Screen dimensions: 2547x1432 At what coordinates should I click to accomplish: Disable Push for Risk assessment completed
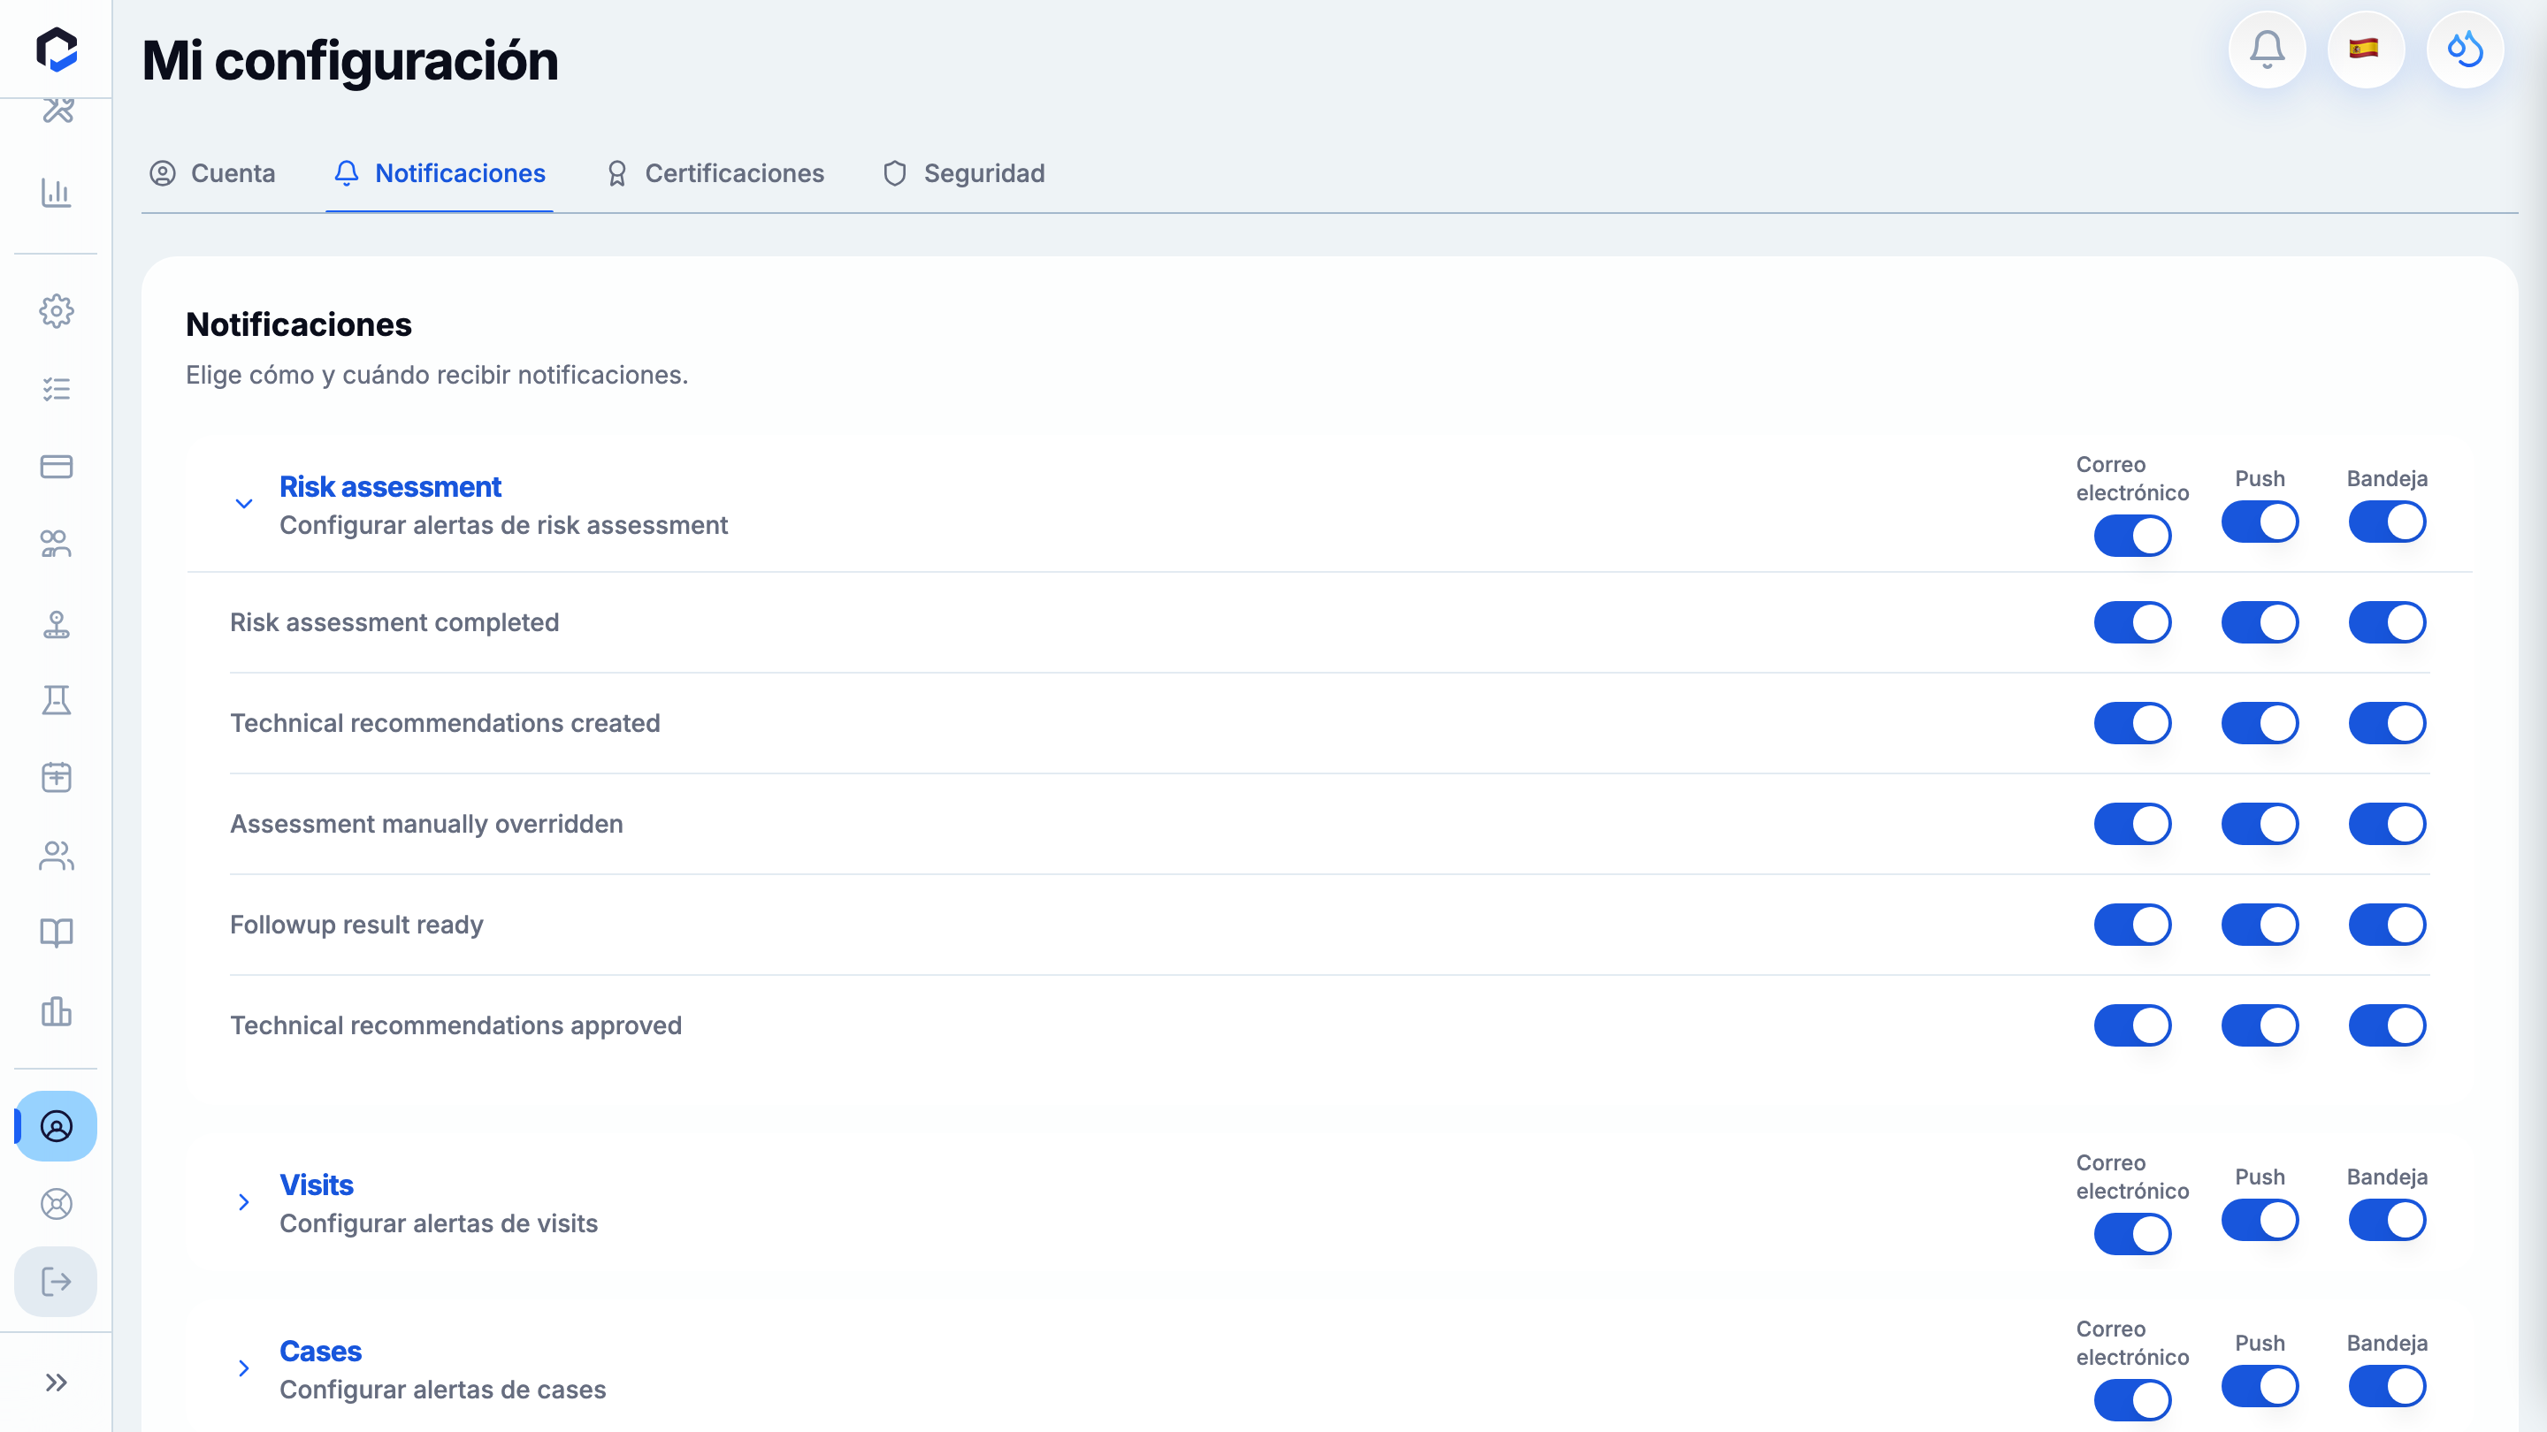pos(2260,622)
